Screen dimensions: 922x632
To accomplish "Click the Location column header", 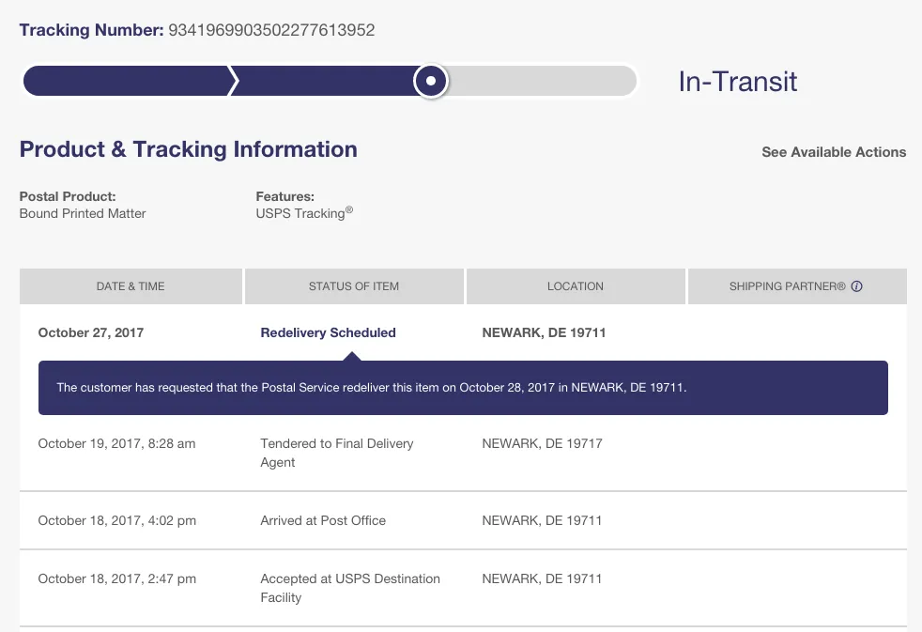I will pyautogui.click(x=576, y=286).
